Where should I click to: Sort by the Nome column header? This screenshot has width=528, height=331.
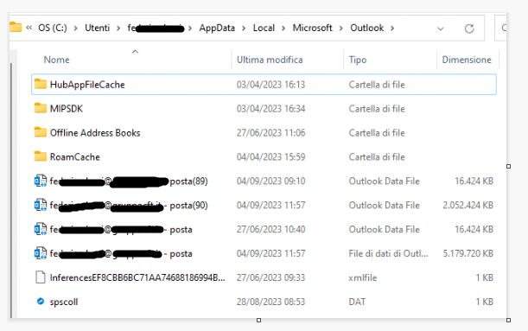coord(56,60)
